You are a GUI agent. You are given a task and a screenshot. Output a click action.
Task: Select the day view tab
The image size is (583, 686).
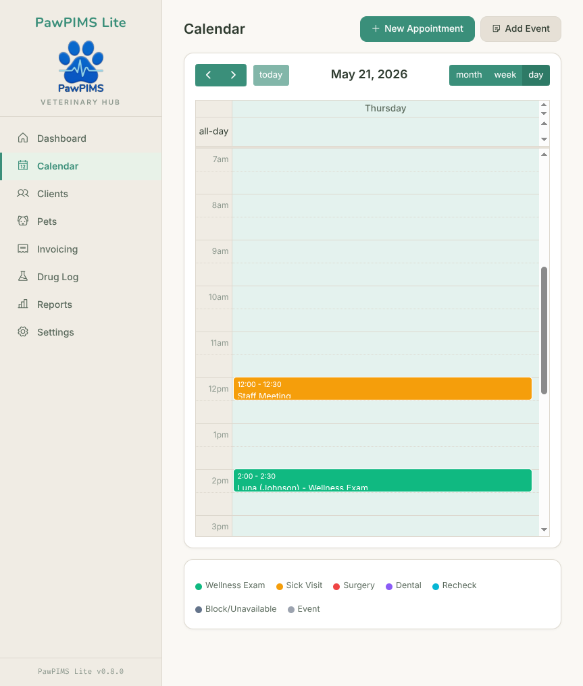coord(536,75)
